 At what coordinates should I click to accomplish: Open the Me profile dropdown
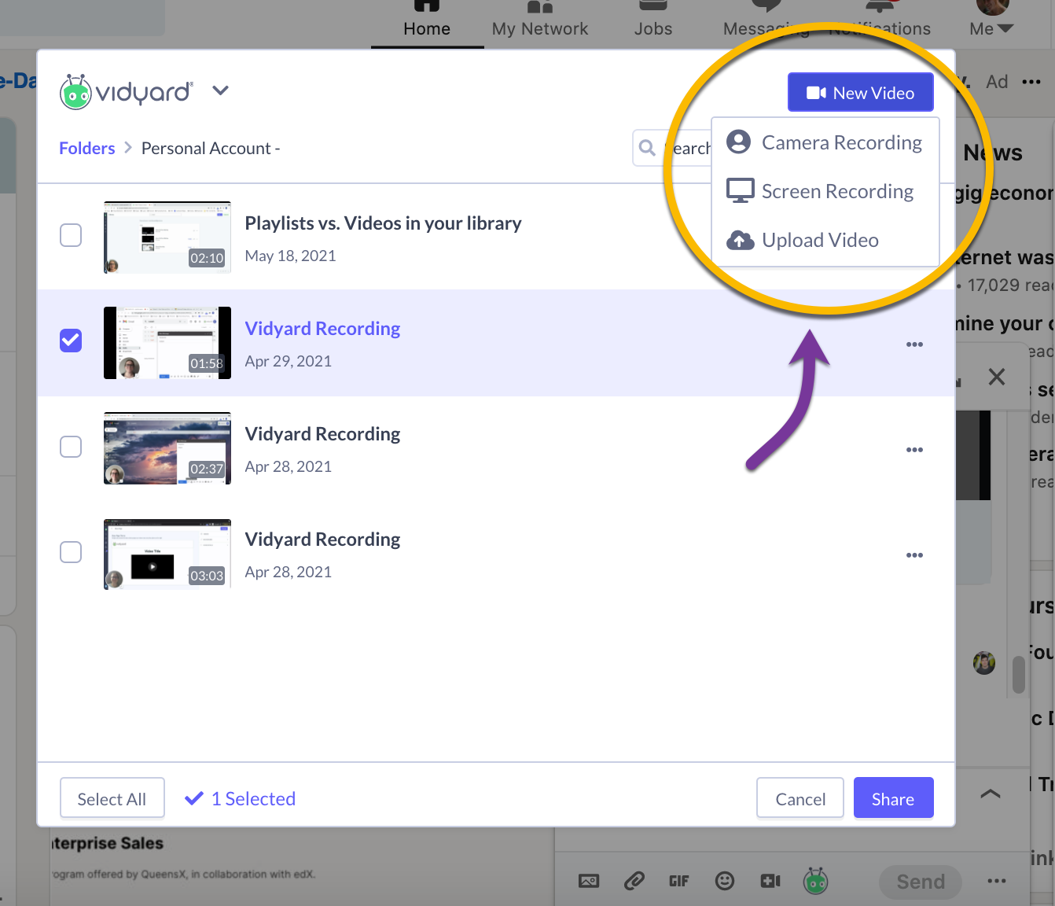(x=991, y=20)
